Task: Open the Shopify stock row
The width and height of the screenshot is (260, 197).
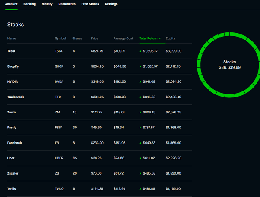Action: 99,66
